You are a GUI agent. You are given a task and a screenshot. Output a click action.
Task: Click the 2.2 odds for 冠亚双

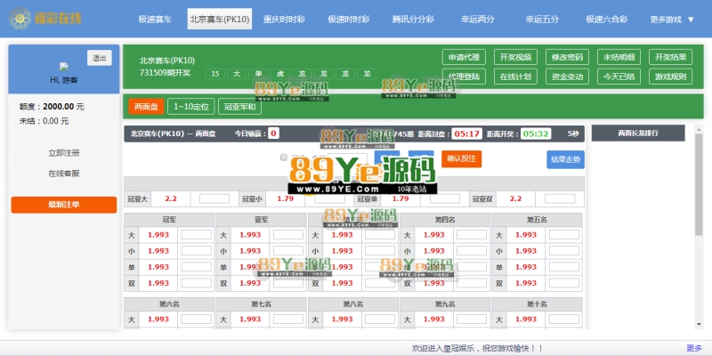pos(516,198)
